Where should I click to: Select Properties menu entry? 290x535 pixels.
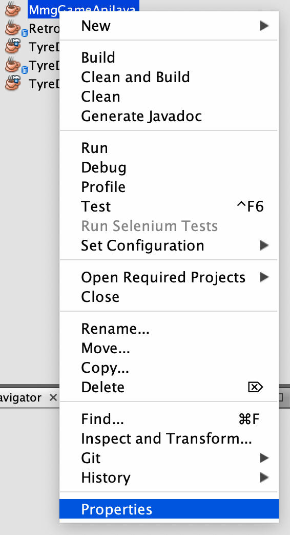[169, 509]
